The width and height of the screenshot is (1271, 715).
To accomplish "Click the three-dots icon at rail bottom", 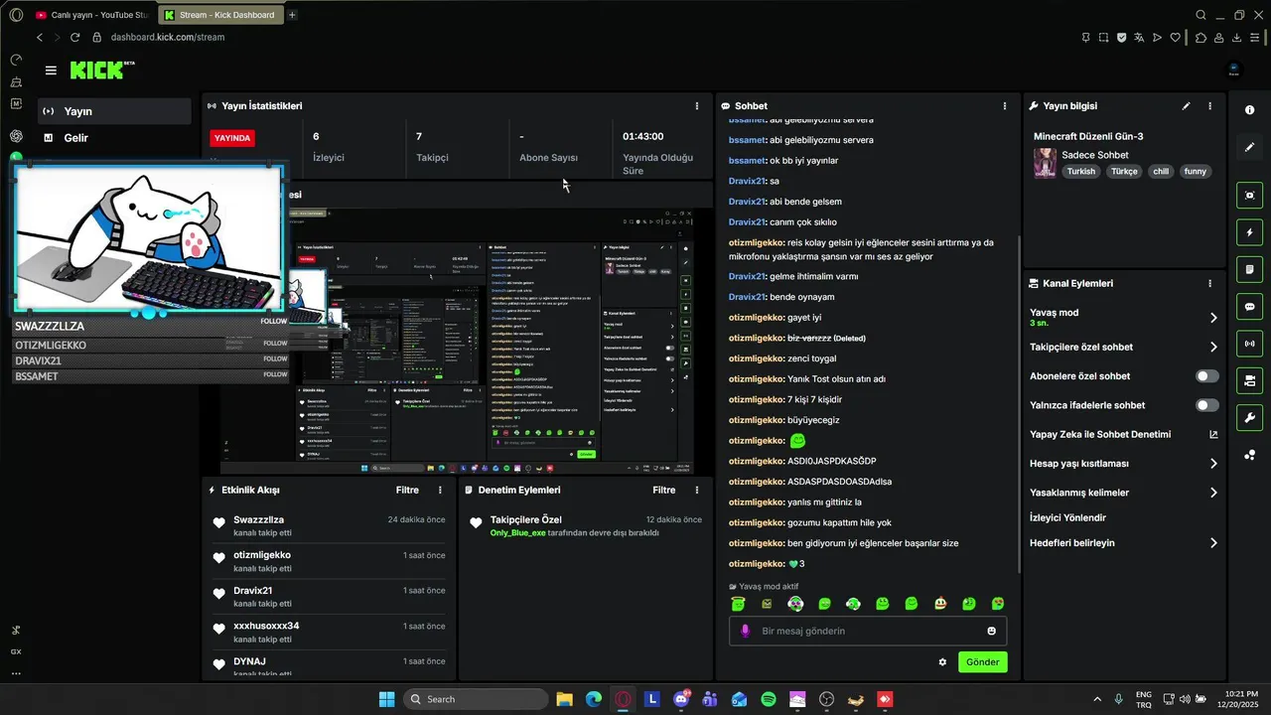I will pyautogui.click(x=1249, y=455).
